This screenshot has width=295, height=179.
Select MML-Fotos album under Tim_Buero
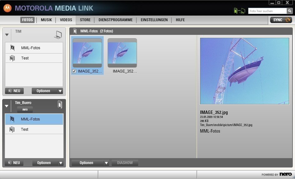click(x=34, y=119)
